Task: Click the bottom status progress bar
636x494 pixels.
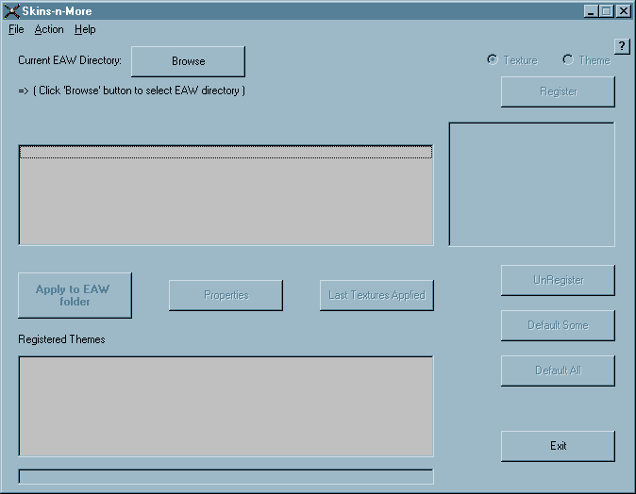Action: pos(226,477)
